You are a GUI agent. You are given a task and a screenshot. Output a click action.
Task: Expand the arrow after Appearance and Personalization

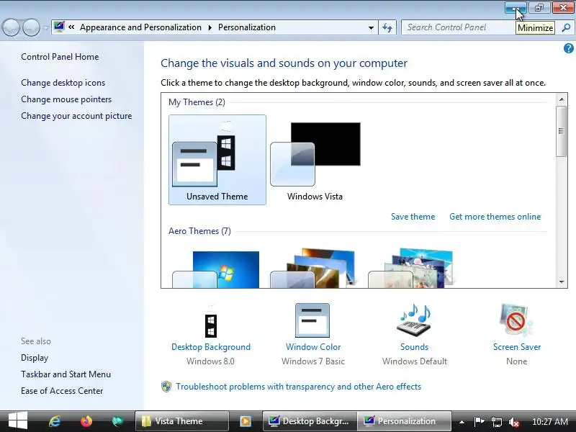click(210, 27)
